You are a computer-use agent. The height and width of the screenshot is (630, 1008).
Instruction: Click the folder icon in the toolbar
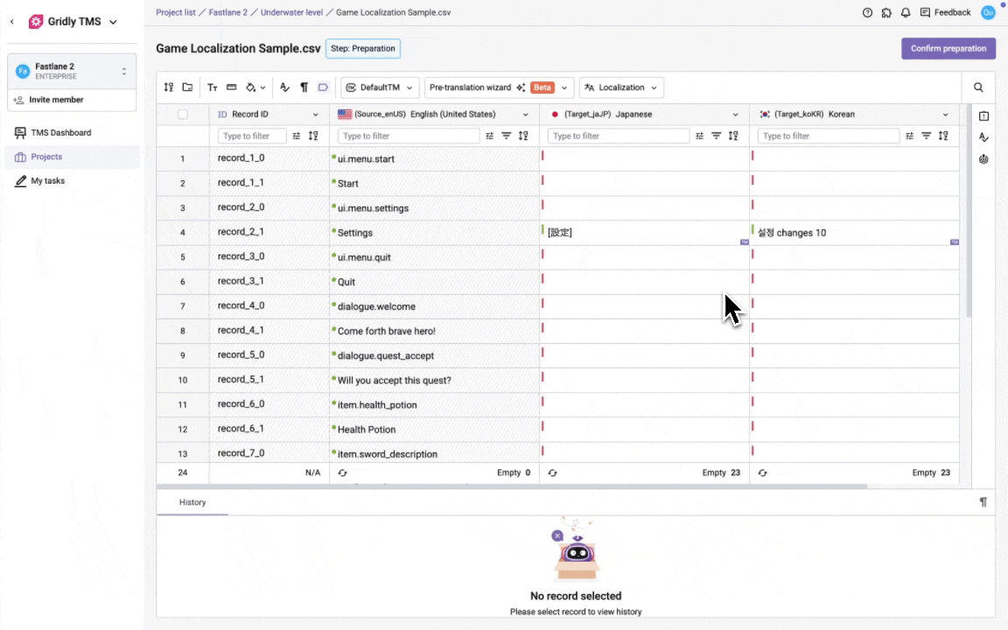pos(187,87)
